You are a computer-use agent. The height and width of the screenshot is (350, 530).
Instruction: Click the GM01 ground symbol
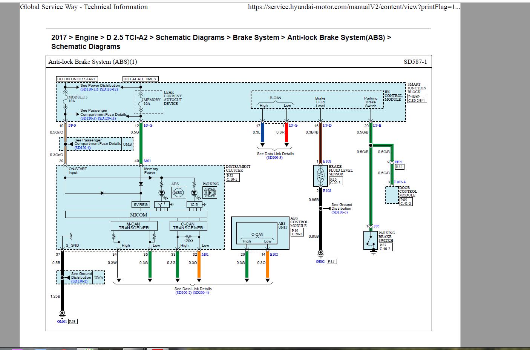[62, 313]
